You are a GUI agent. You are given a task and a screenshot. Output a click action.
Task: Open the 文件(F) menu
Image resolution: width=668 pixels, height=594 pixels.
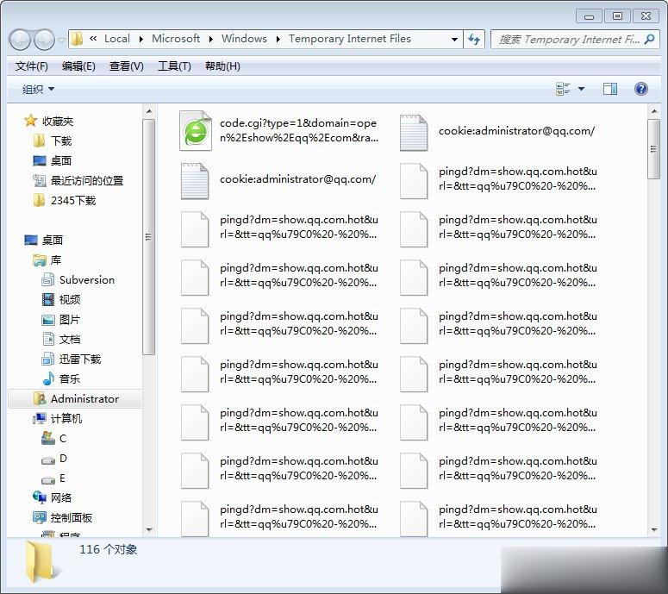click(x=32, y=66)
